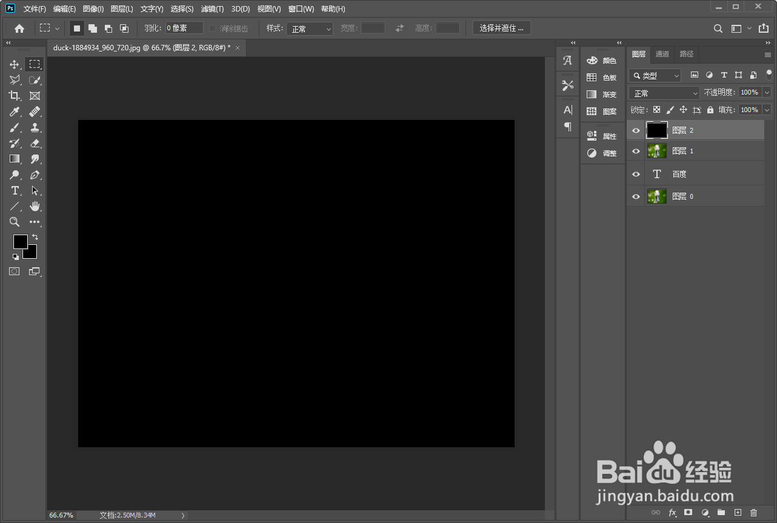
Task: Toggle the layer filter on/off switch
Action: click(x=769, y=75)
